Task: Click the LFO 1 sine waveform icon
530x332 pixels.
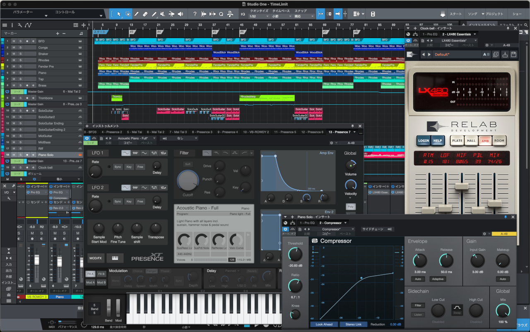Action: pyautogui.click(x=126, y=153)
